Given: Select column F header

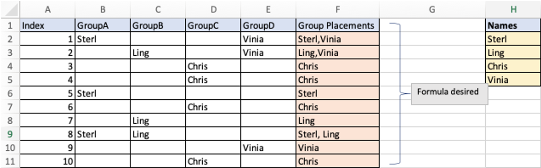Looking at the screenshot, I should (x=337, y=10).
